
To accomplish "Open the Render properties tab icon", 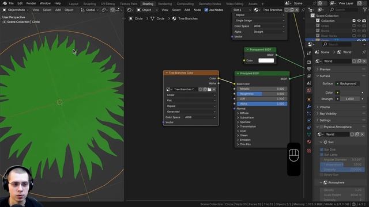I will coord(309,62).
